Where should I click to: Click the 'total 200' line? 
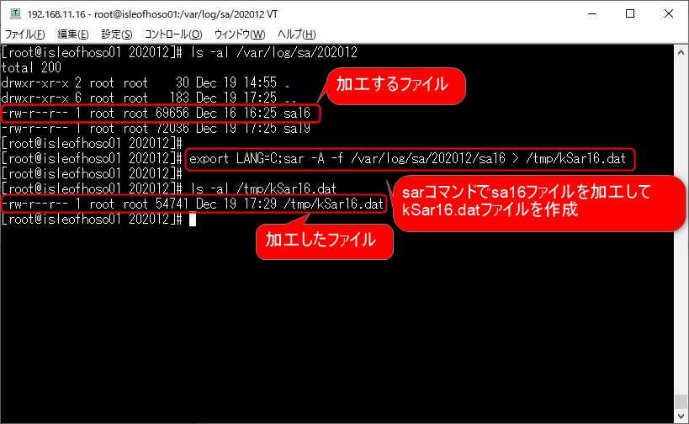click(31, 67)
